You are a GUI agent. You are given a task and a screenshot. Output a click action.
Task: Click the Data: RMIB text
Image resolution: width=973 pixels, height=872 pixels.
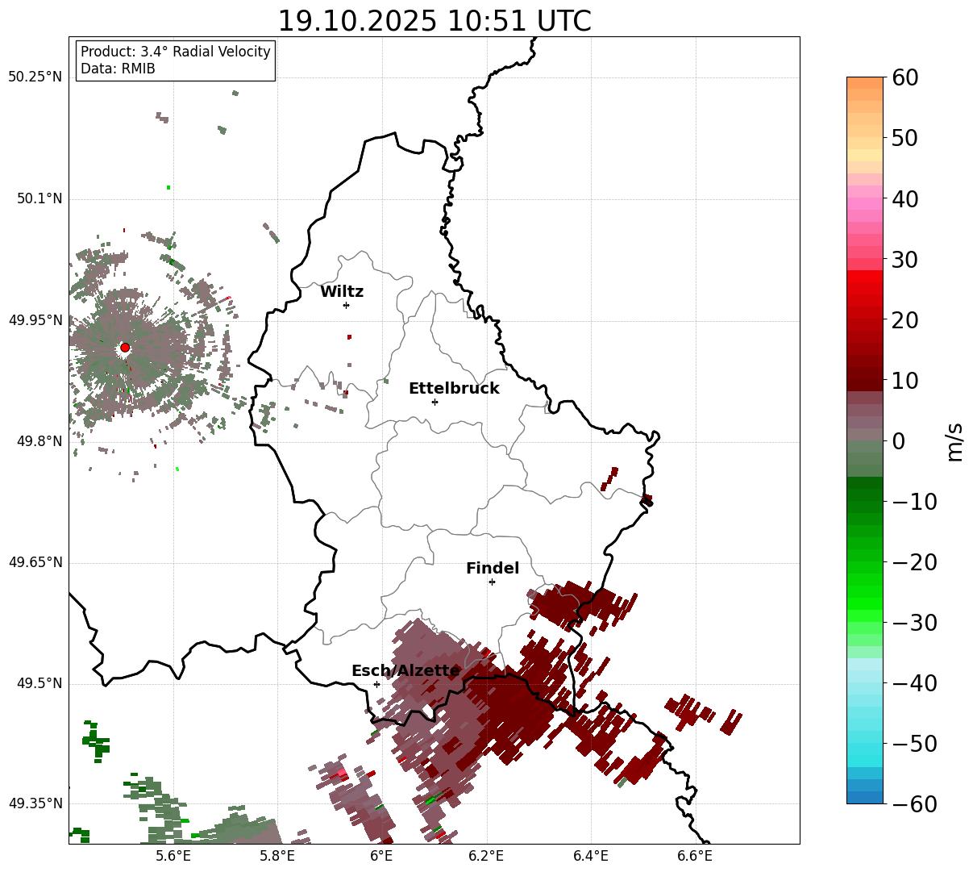(x=118, y=69)
